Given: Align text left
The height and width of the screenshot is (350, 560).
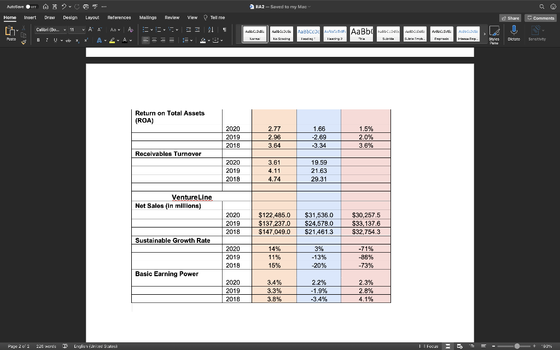Looking at the screenshot, I should 145,40.
